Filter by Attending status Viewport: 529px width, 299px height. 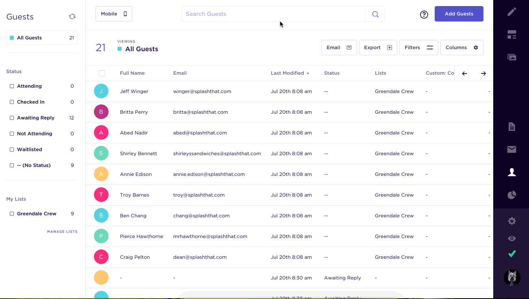point(42,86)
